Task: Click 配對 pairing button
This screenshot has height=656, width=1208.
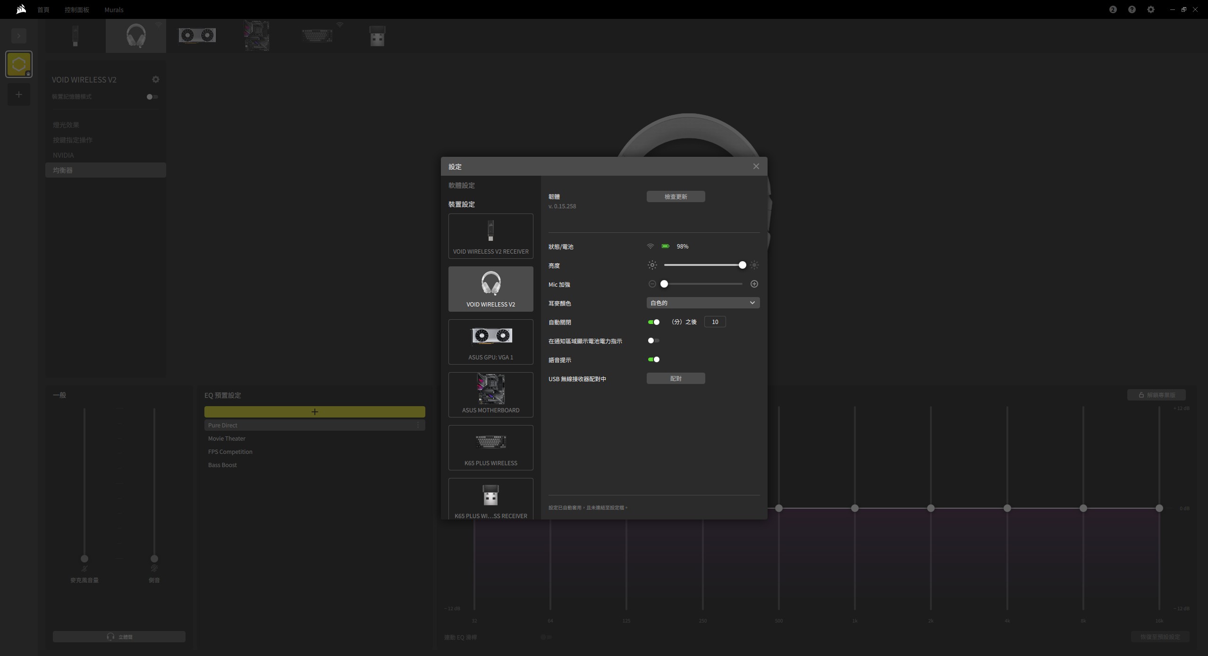Action: [x=676, y=378]
